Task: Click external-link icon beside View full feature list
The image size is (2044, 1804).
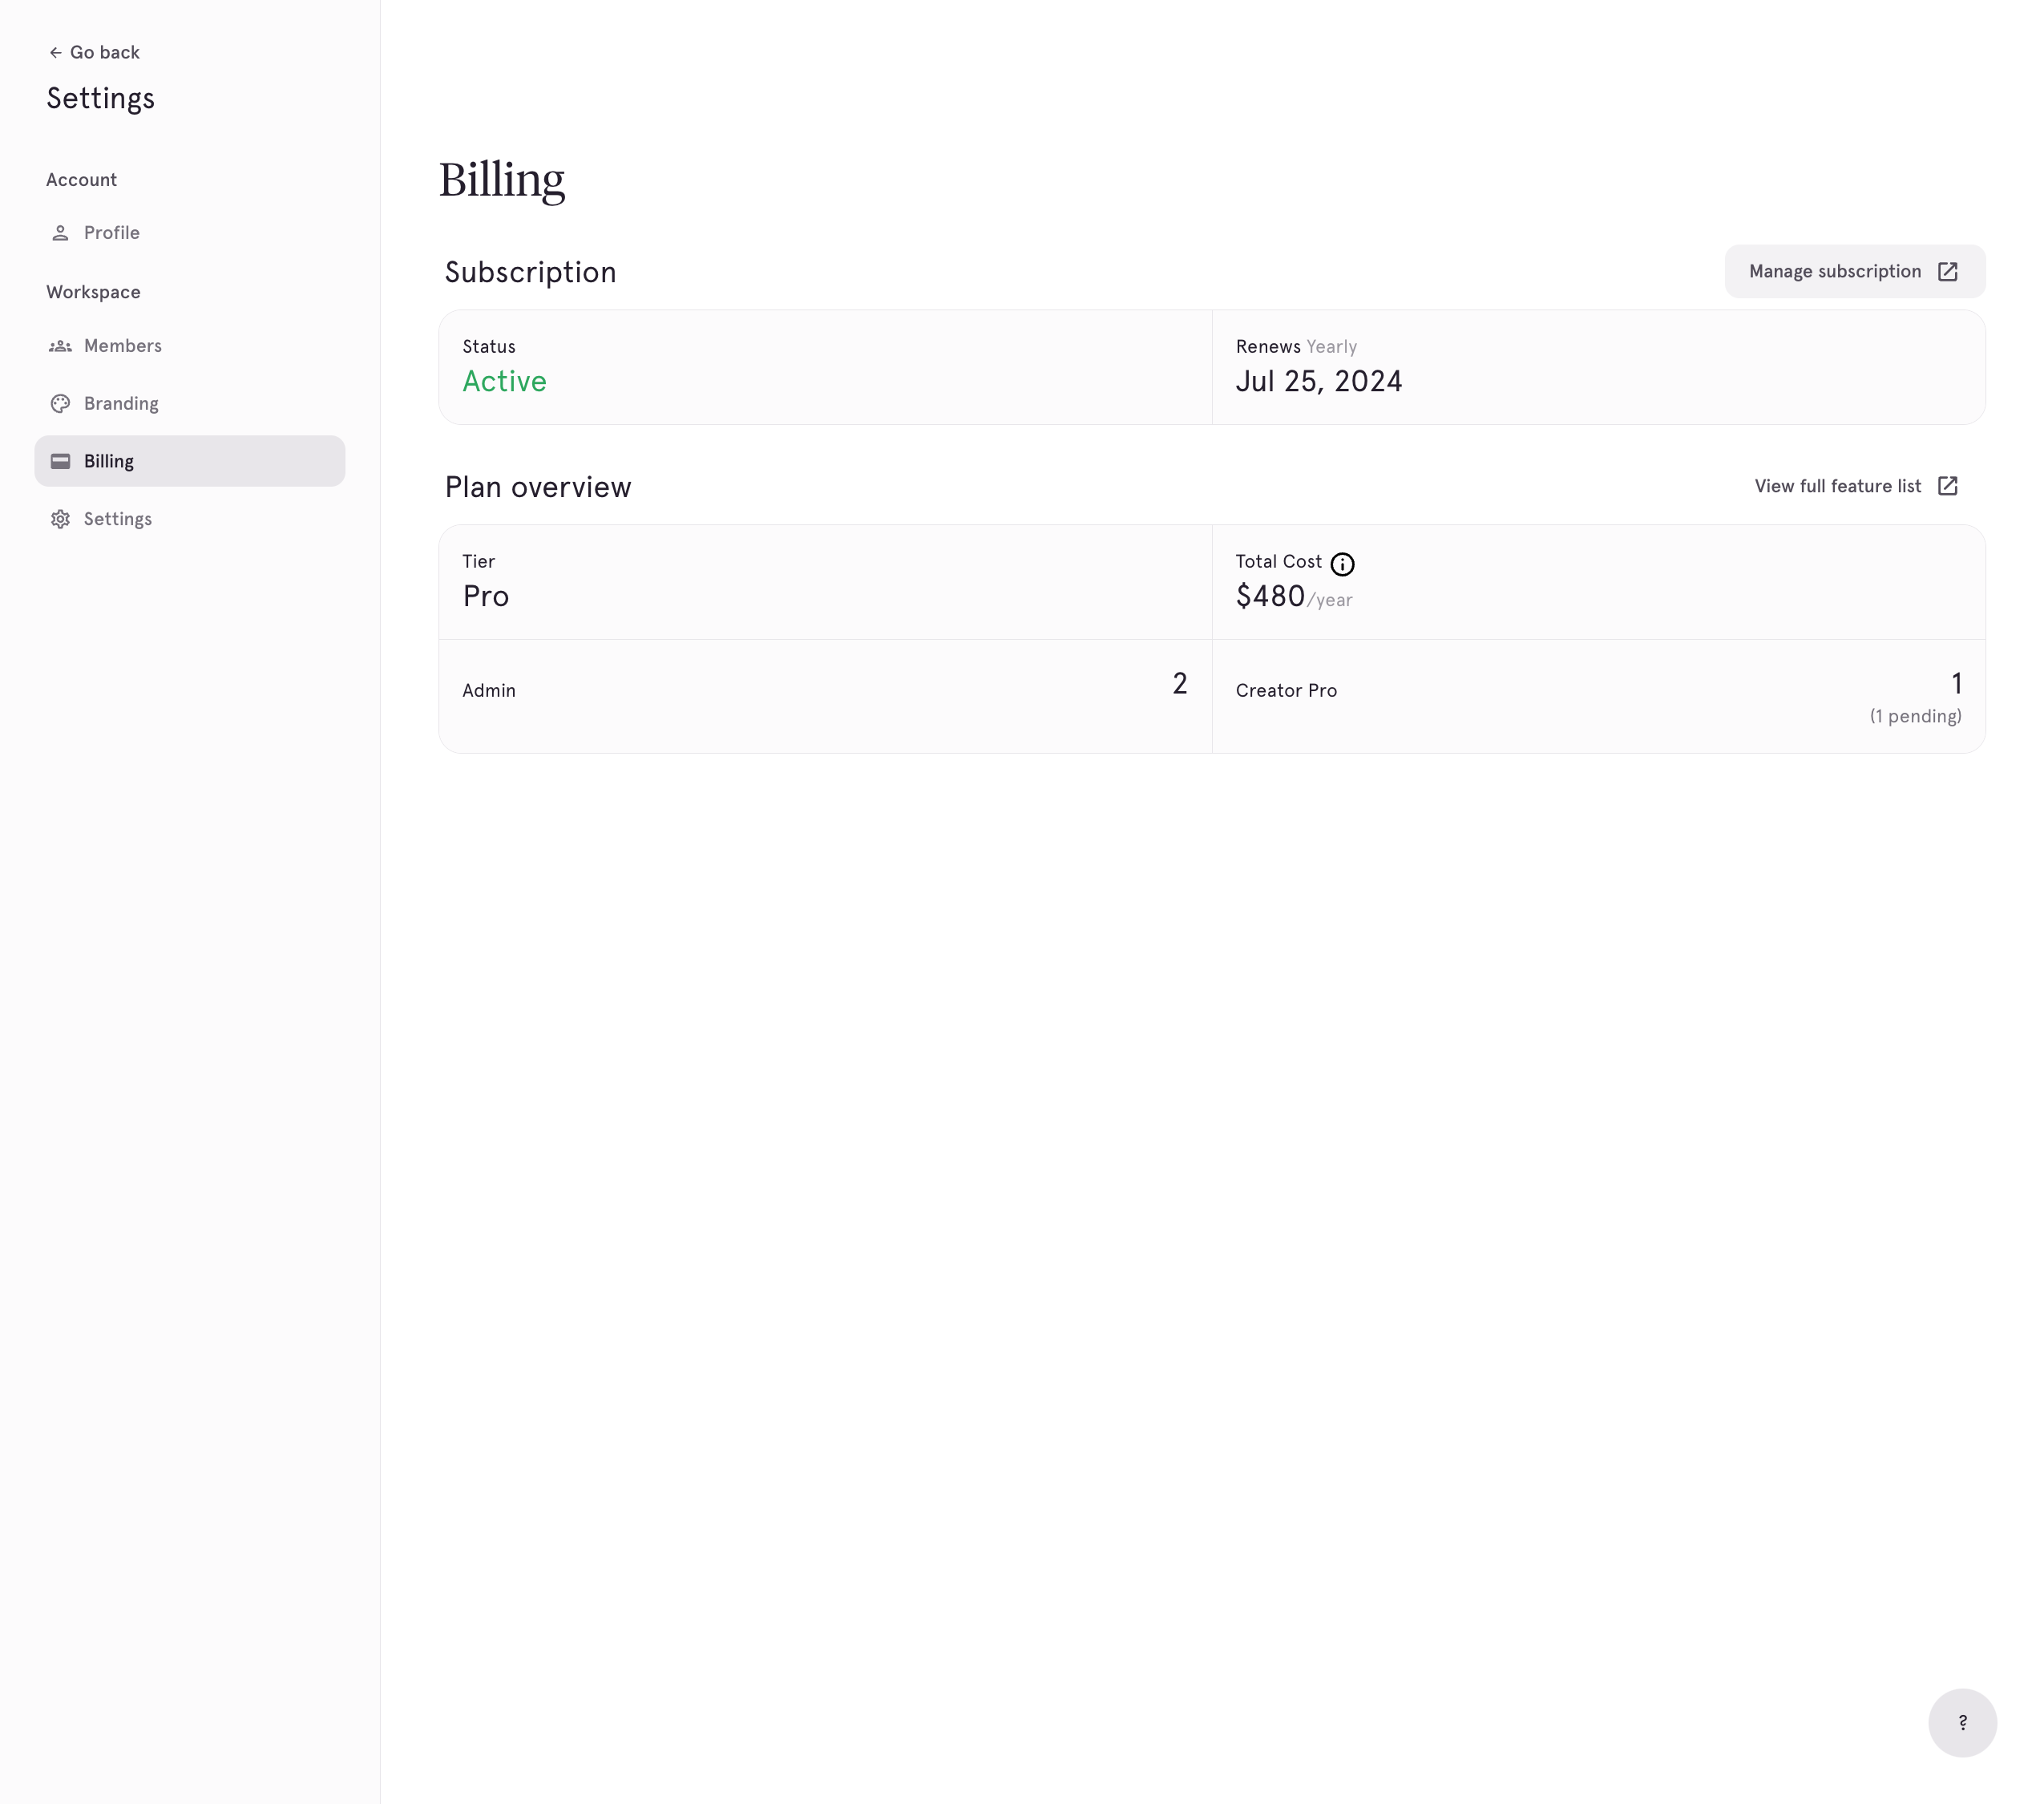Action: tap(1947, 486)
